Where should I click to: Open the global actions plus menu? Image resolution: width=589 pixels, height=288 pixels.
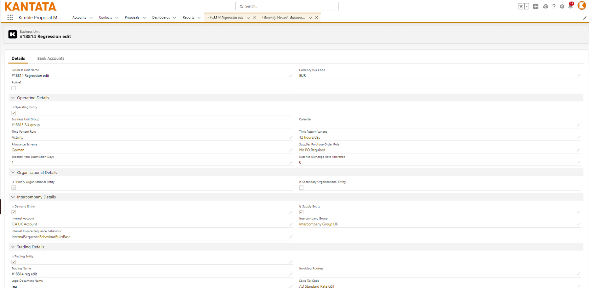point(536,6)
